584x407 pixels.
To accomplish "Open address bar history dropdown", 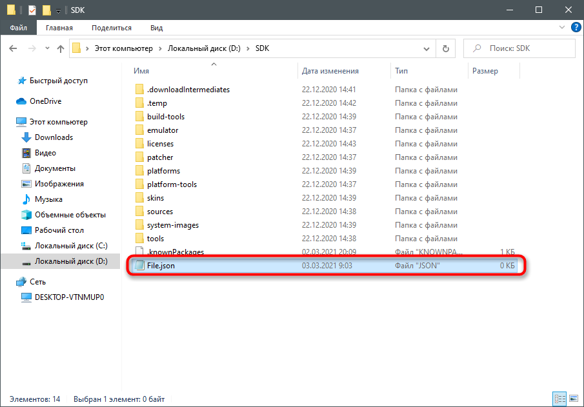I will click(x=427, y=48).
